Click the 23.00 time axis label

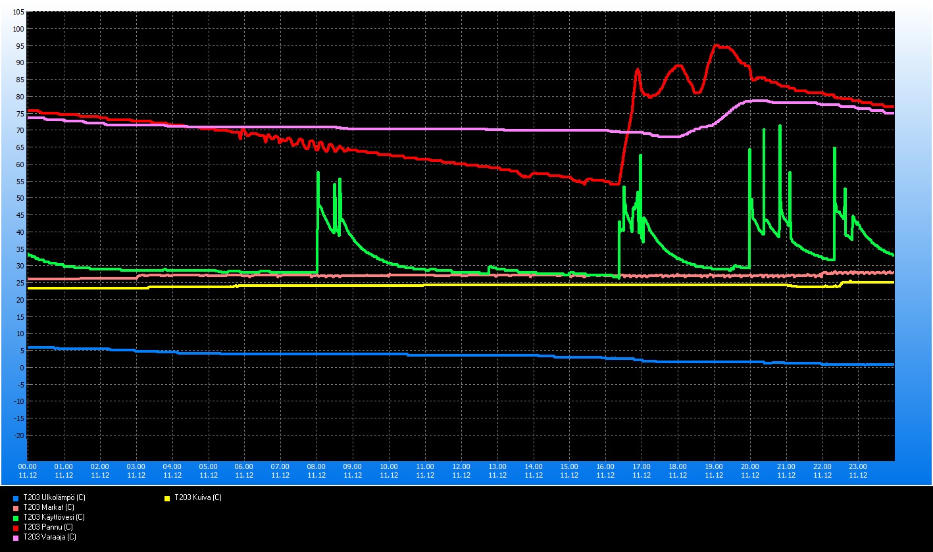tap(858, 466)
